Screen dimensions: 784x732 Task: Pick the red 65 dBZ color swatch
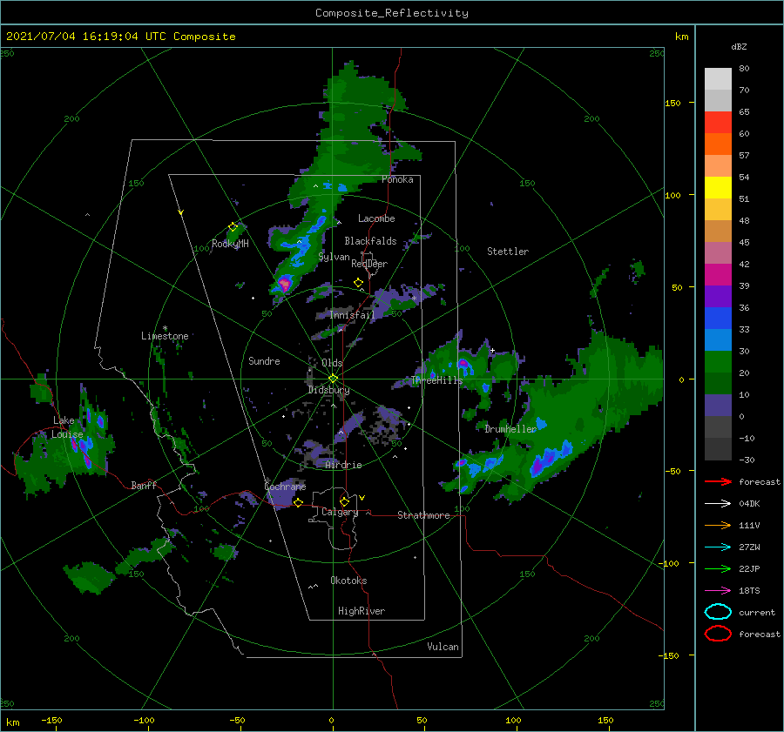718,122
